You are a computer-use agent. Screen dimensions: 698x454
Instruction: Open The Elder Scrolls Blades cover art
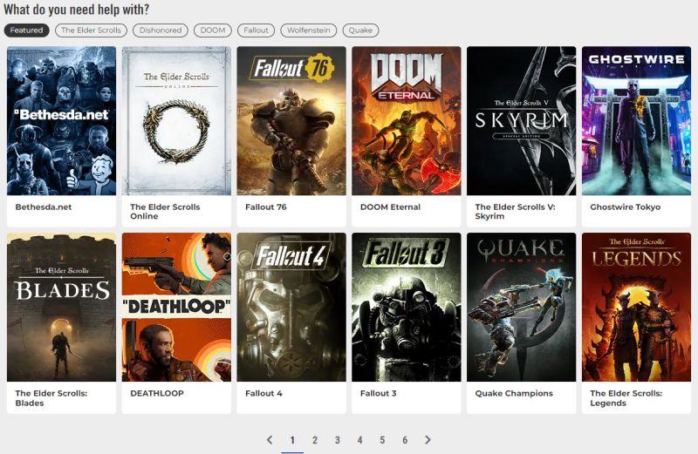pos(61,307)
